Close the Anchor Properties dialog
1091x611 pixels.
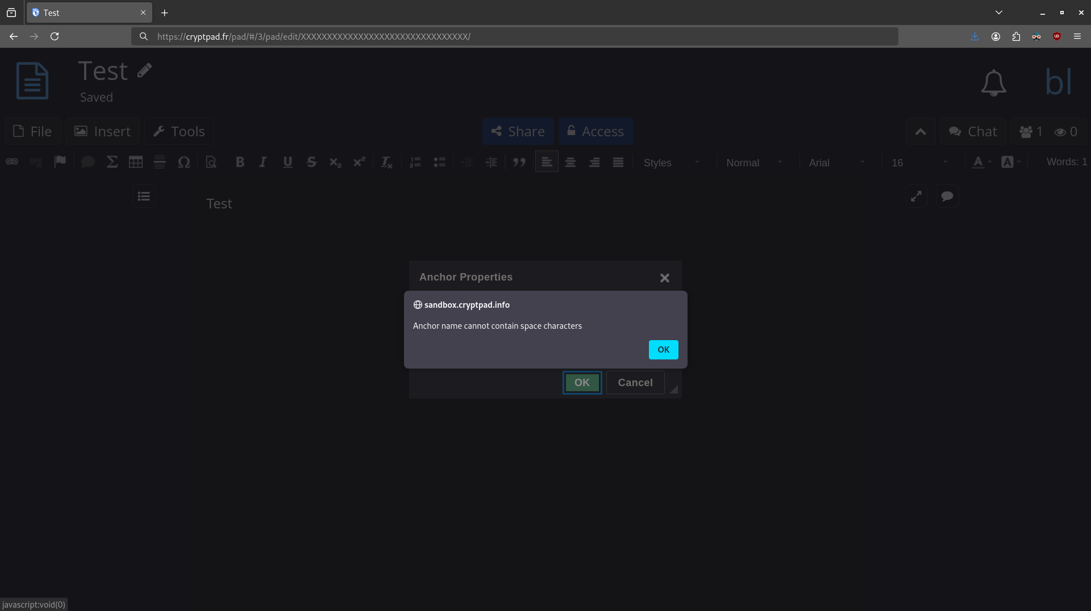tap(664, 278)
